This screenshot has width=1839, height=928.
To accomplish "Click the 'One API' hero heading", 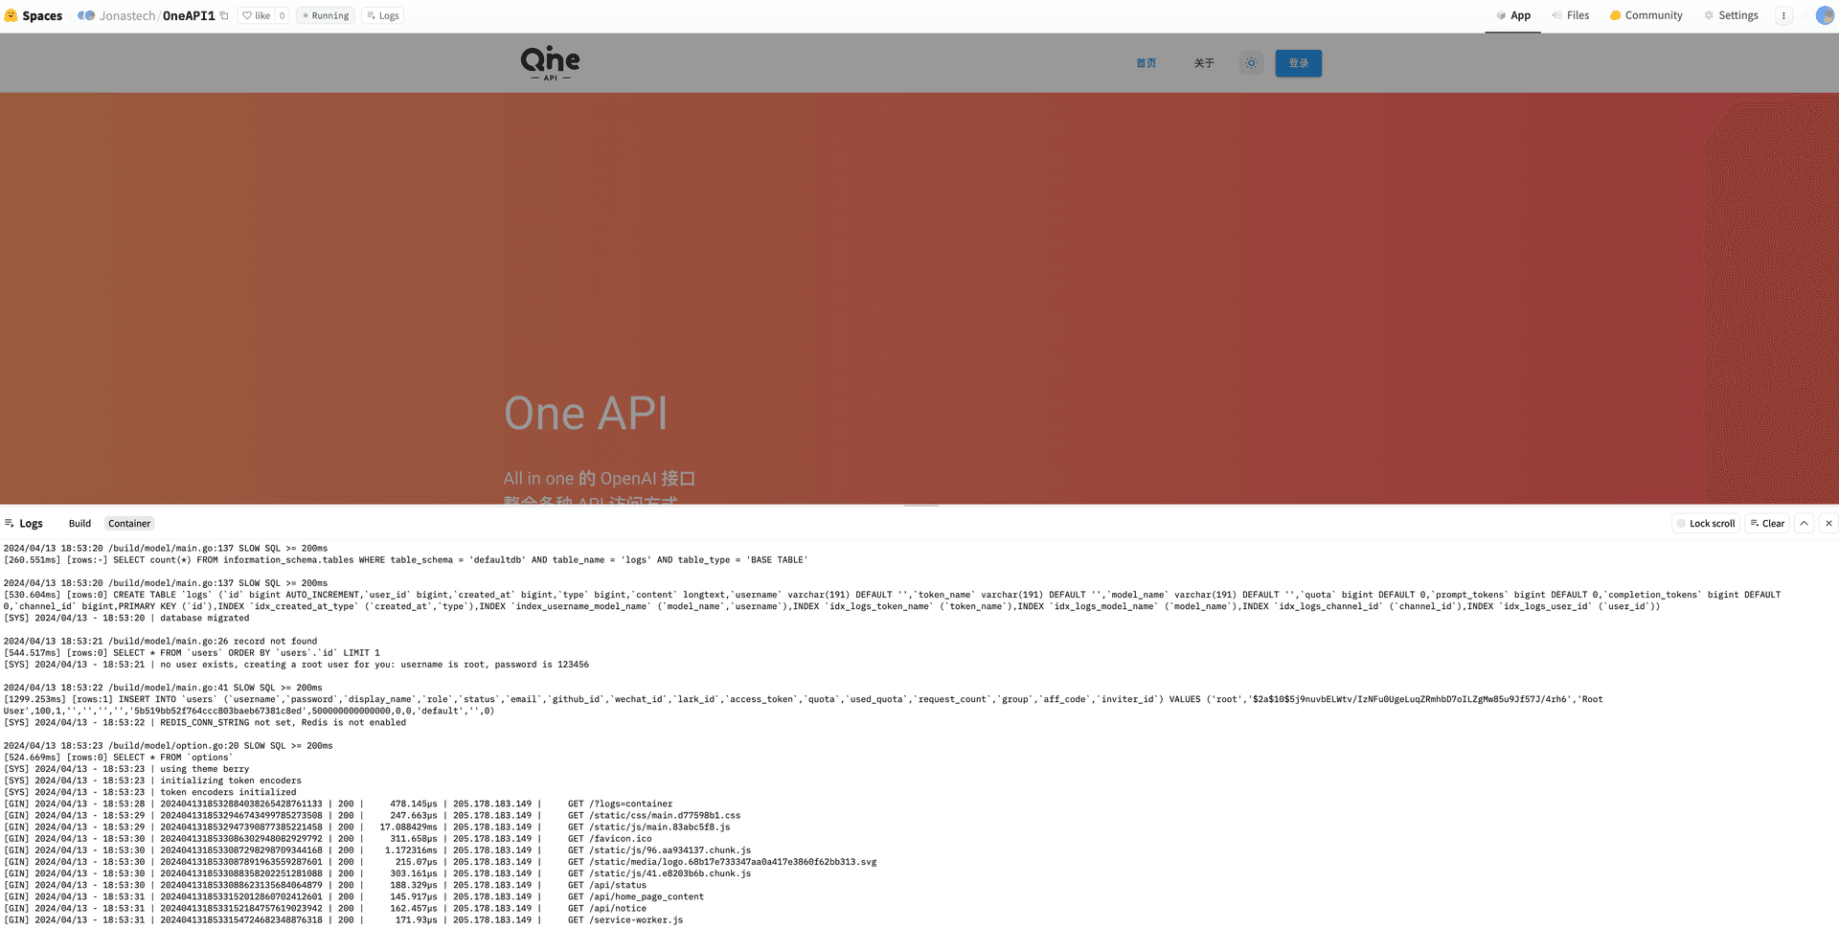I will 585,414.
